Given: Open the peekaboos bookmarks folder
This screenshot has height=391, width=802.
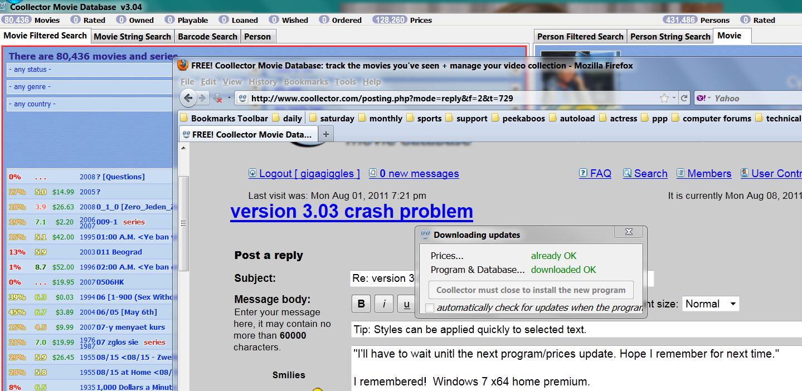Looking at the screenshot, I should coord(518,118).
